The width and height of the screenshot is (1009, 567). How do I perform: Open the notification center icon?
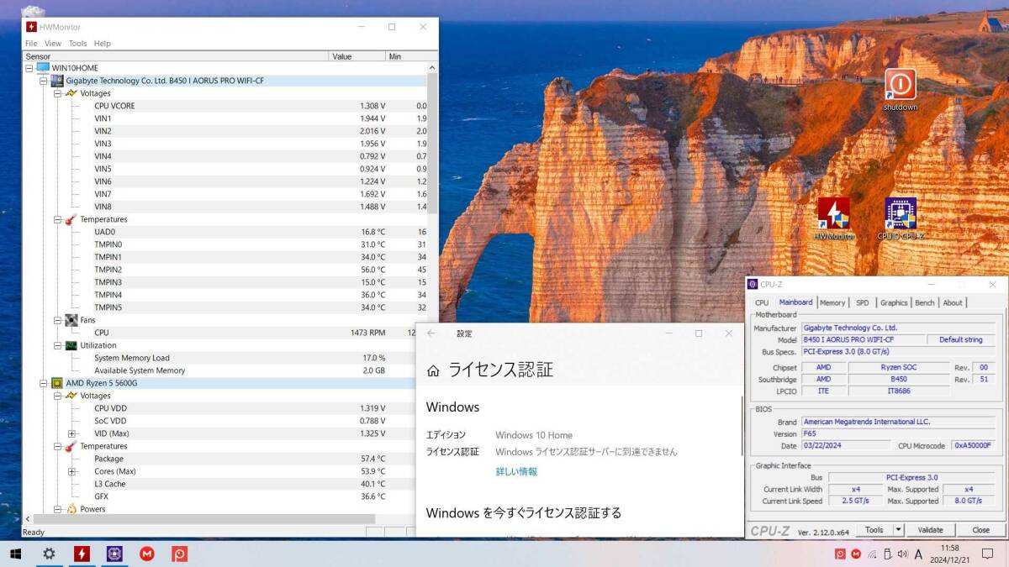[x=987, y=554]
